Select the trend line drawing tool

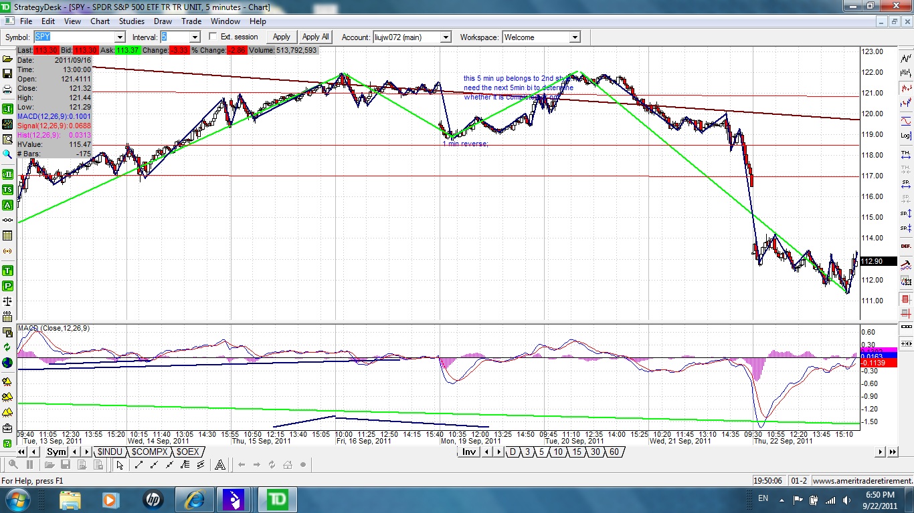[x=139, y=465]
